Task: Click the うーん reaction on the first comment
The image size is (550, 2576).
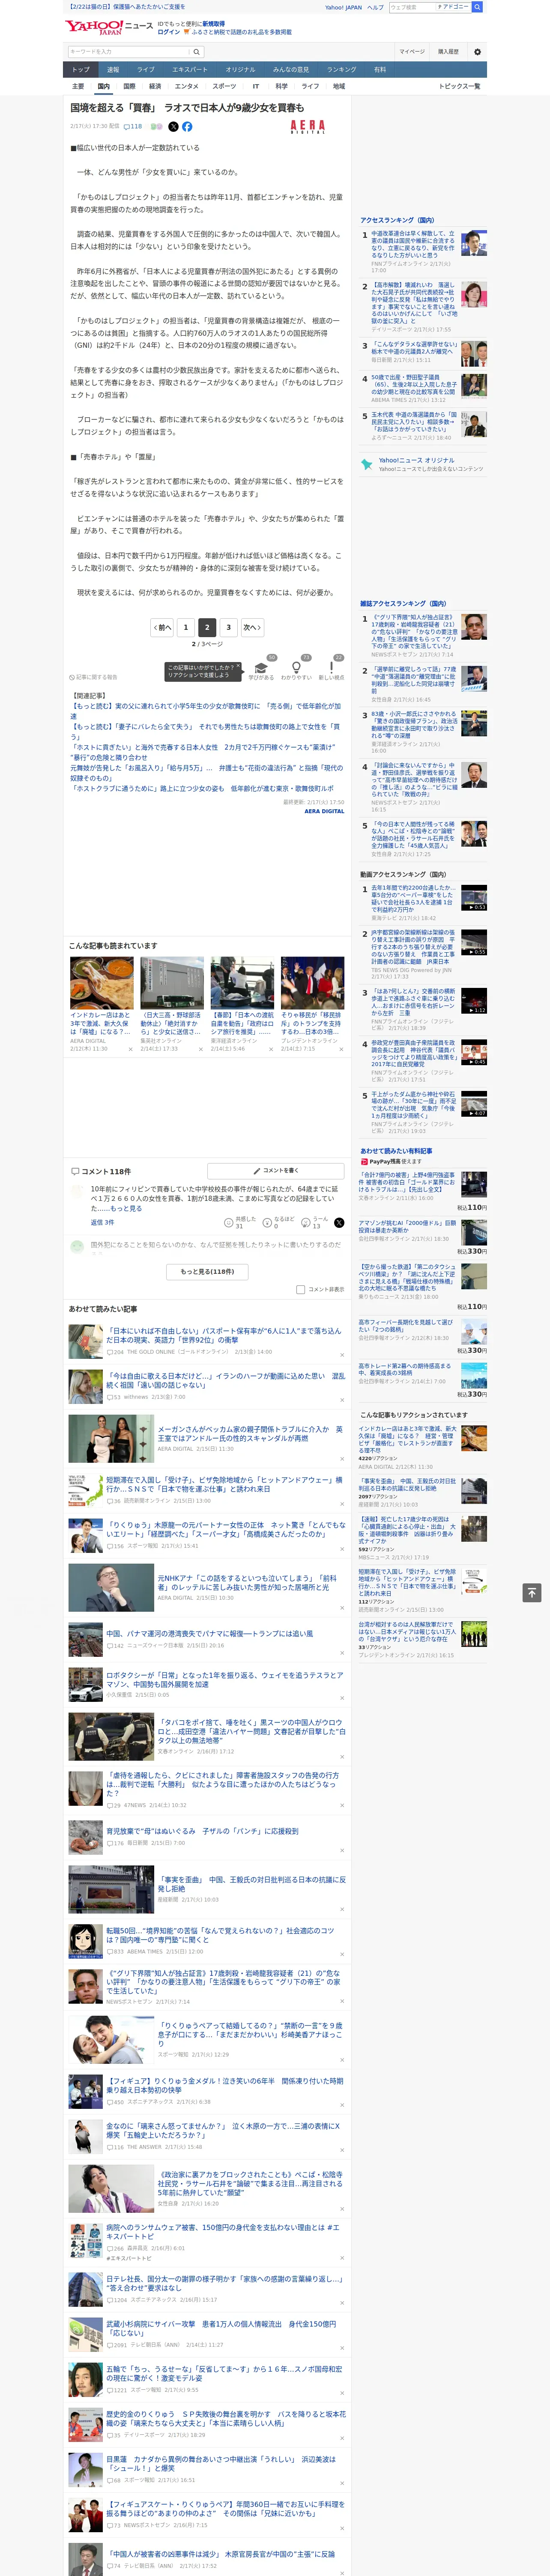Action: tap(306, 1223)
